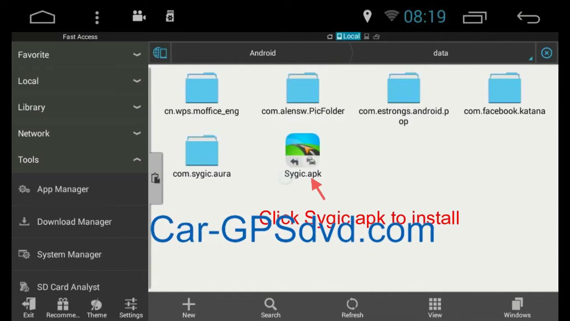The height and width of the screenshot is (321, 570).
Task: Tap the App Manager gear icon
Action: (x=24, y=189)
